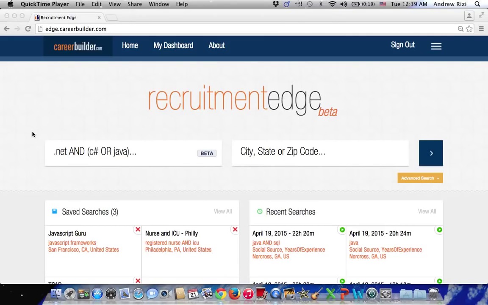Play the recent search from 20h 24m ago
Screen dimensions: 488x305
(439, 230)
